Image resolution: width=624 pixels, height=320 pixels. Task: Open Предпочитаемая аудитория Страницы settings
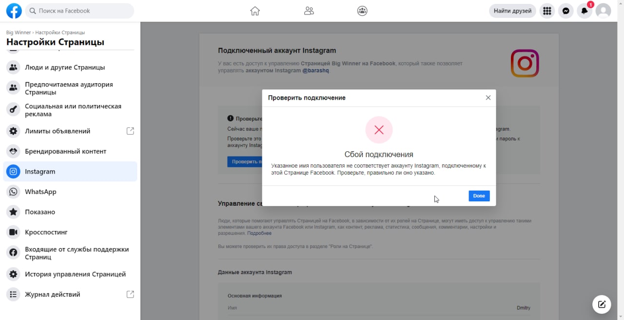coord(70,88)
